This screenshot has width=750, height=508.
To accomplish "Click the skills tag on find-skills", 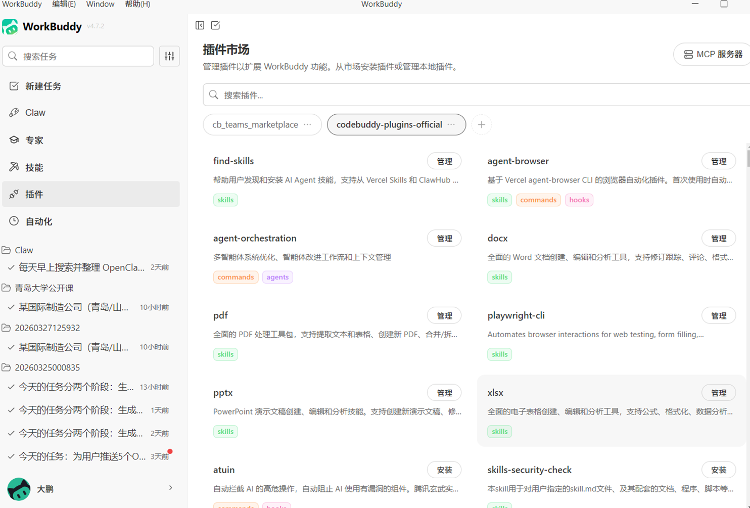I will pyautogui.click(x=225, y=200).
